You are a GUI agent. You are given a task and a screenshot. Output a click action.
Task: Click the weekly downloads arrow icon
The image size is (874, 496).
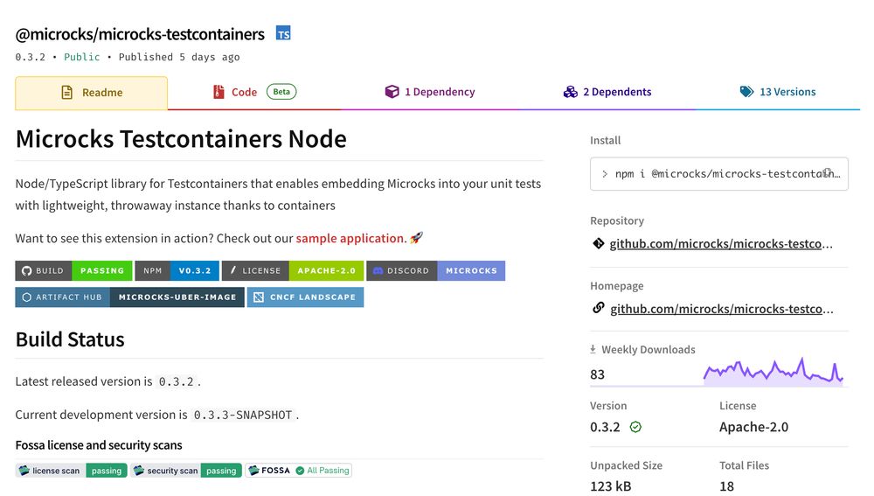[593, 349]
